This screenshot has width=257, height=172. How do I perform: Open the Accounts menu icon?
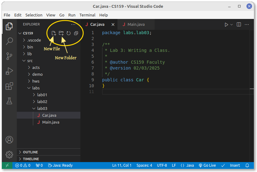tap(9, 140)
